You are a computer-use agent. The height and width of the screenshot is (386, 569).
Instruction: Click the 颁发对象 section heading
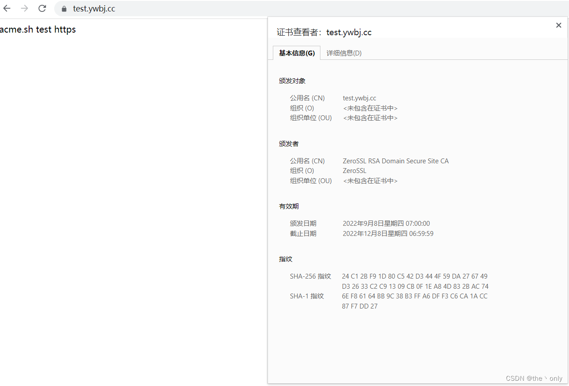click(292, 81)
